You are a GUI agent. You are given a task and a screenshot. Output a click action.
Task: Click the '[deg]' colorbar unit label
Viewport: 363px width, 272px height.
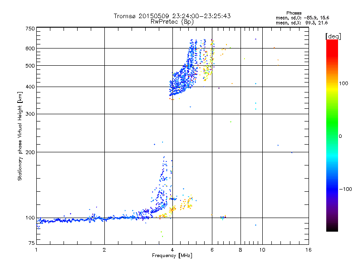(x=333, y=36)
